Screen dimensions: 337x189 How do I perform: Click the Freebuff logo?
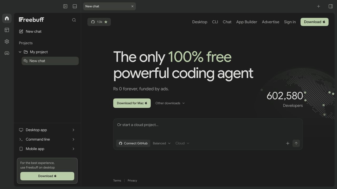31,20
